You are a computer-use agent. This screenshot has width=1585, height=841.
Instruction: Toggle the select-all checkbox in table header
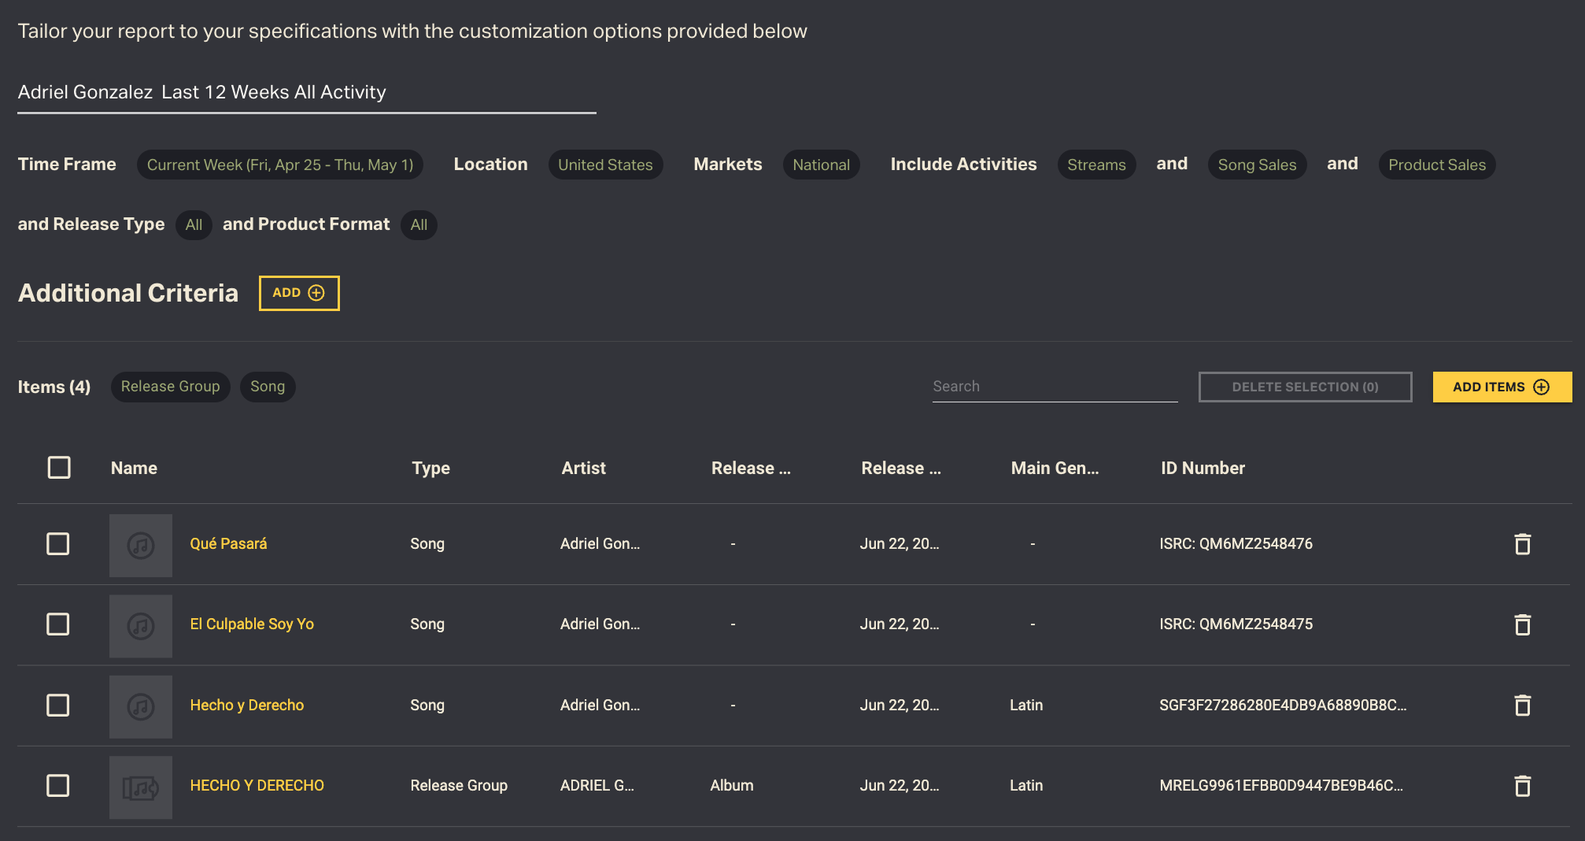click(59, 468)
